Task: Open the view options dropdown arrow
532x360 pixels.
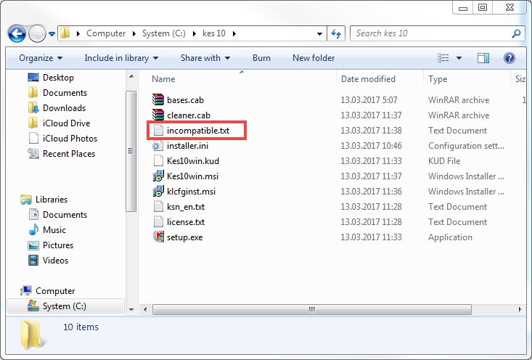Action: click(x=459, y=58)
